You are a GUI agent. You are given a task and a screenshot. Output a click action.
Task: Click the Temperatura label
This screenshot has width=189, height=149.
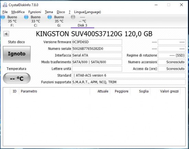(x=16, y=69)
